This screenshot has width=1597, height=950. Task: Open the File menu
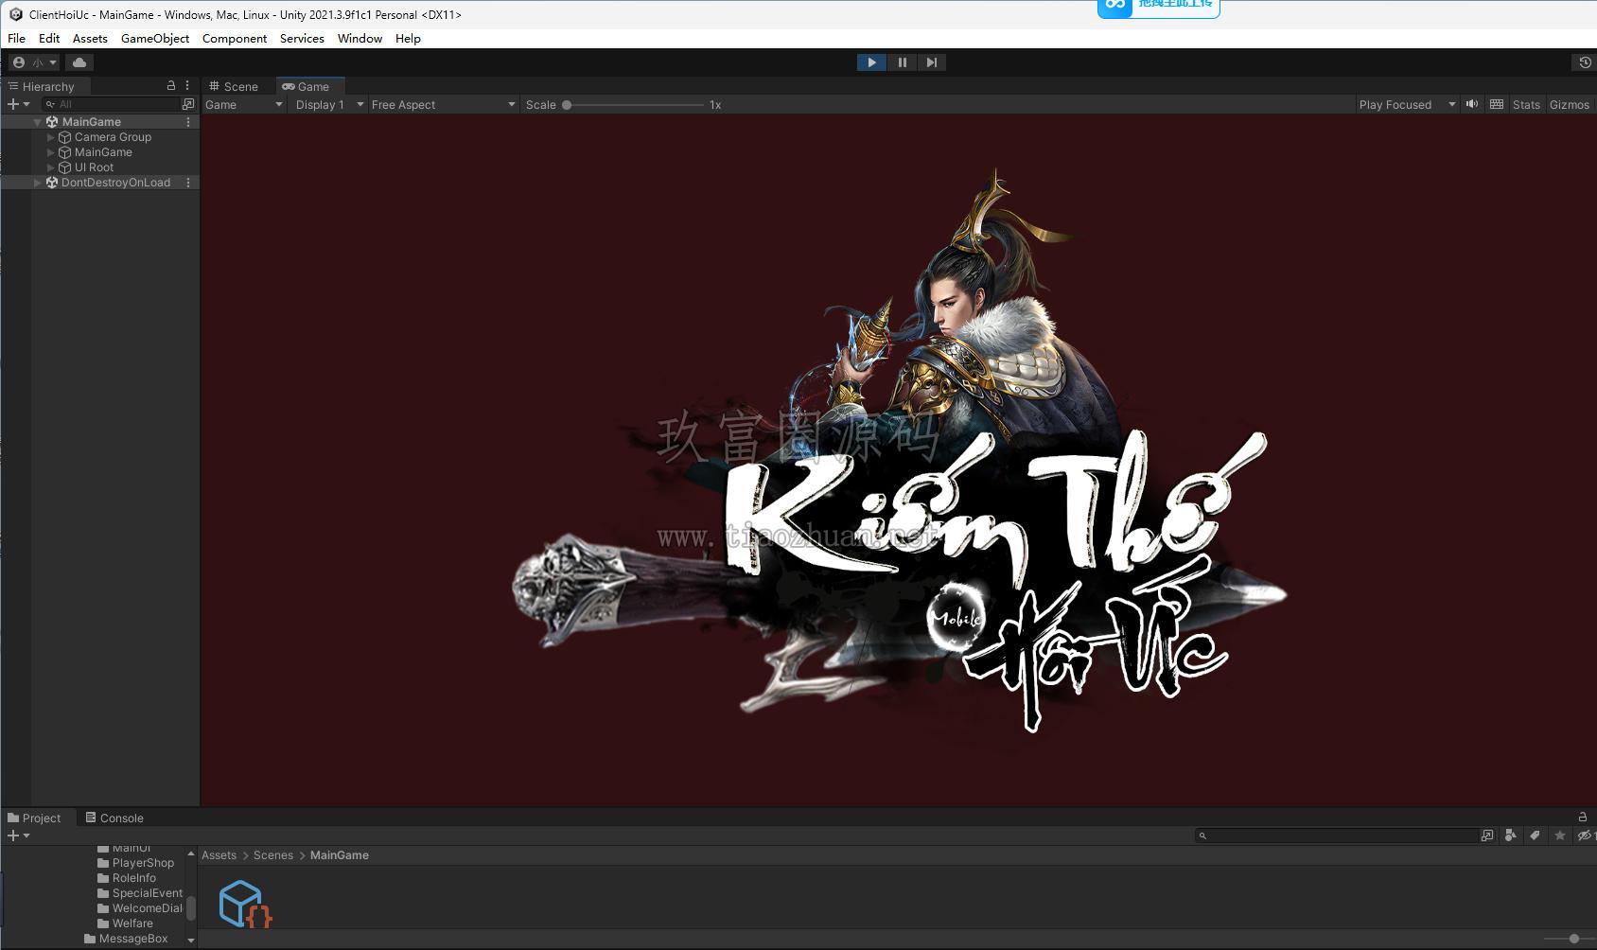coord(17,39)
